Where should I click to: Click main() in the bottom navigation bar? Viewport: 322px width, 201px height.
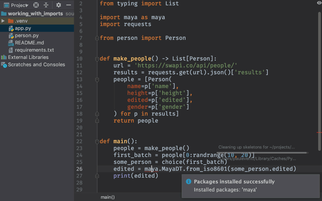(x=107, y=197)
